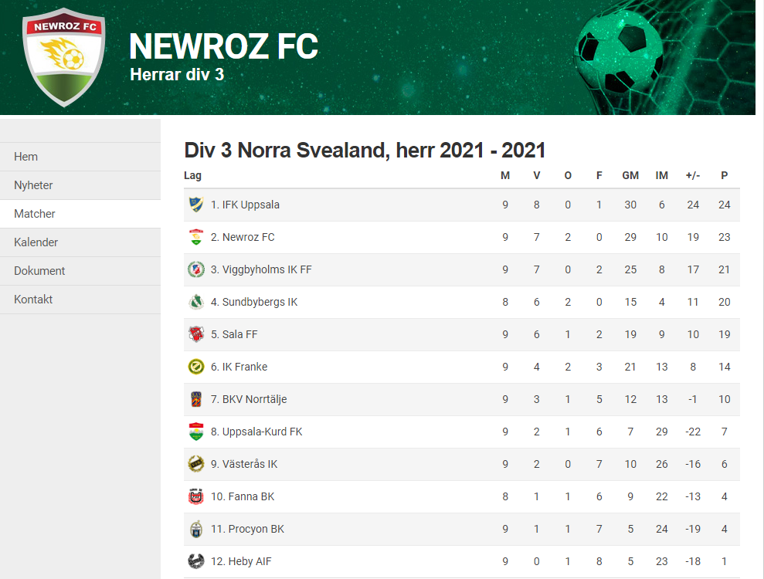Open the Fanna BK team link

click(x=243, y=496)
